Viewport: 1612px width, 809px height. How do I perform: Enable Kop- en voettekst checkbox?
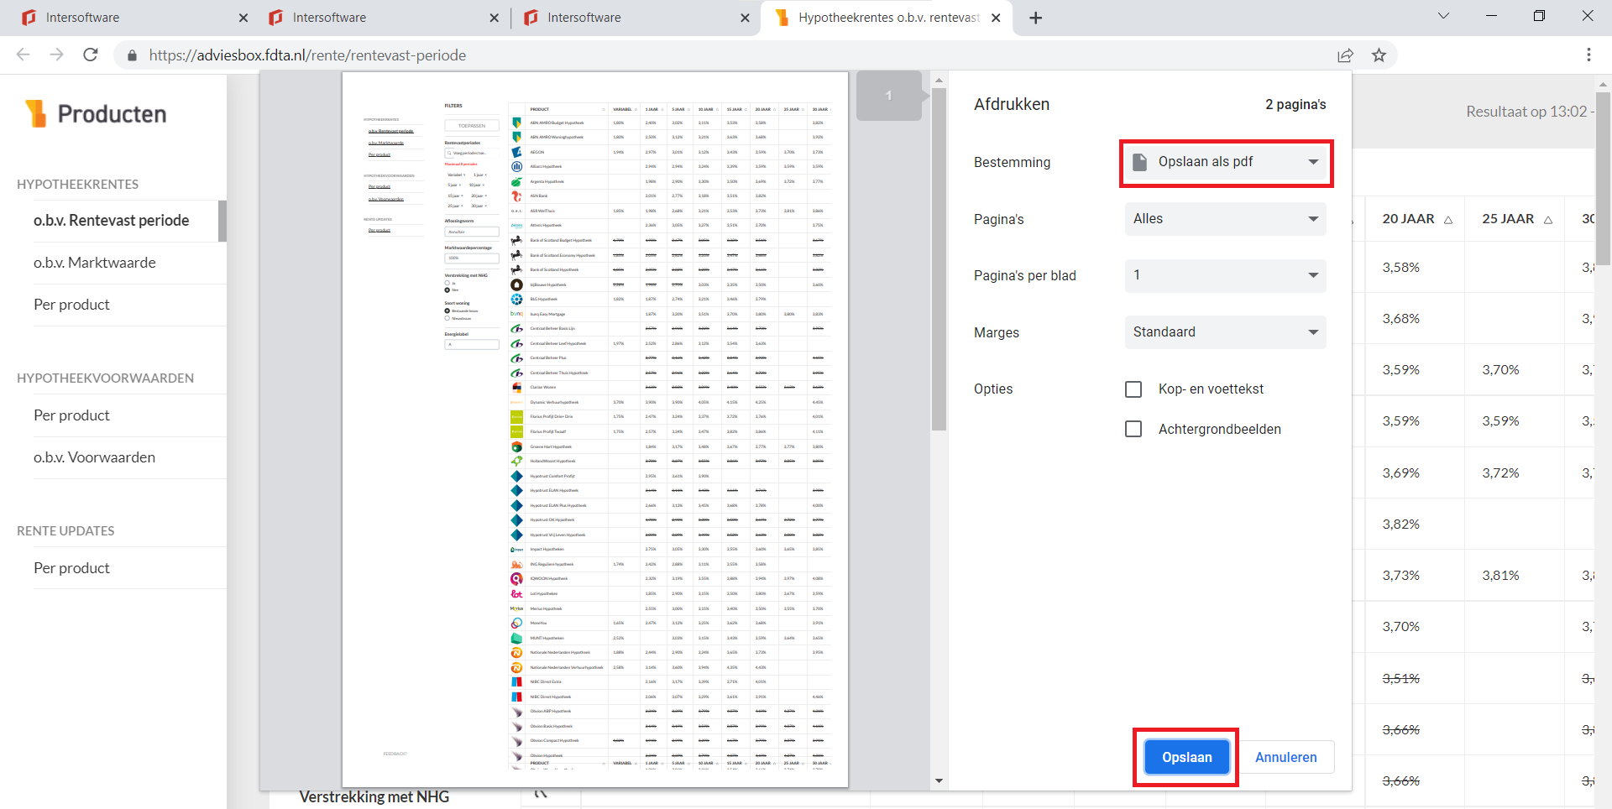[x=1133, y=389]
